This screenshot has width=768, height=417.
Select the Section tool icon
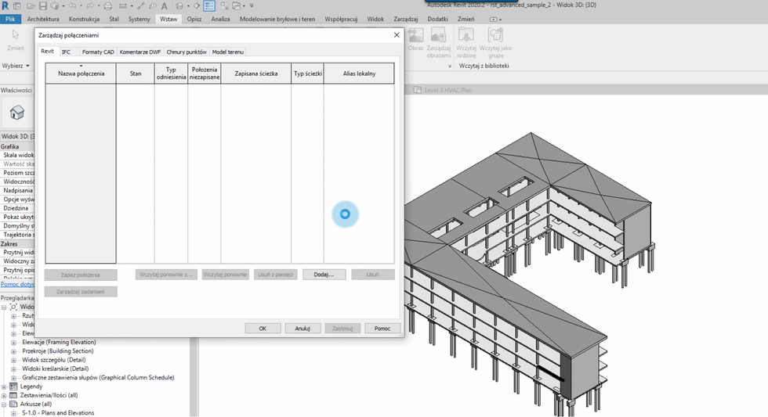(197, 5)
